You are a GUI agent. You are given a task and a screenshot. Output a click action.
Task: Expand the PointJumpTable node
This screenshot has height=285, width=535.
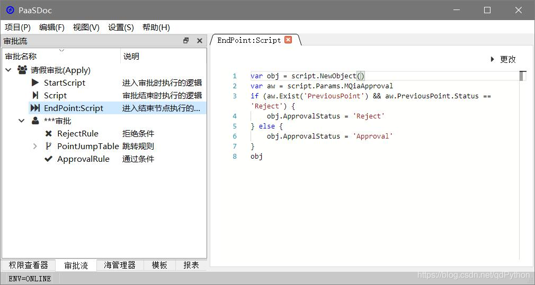coord(35,146)
